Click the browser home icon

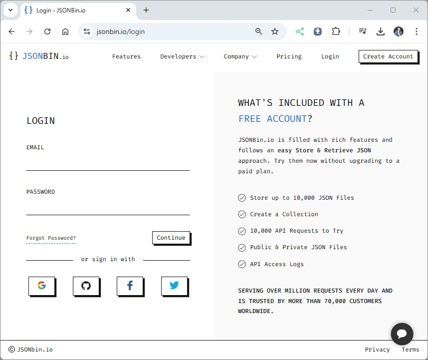[65, 31]
